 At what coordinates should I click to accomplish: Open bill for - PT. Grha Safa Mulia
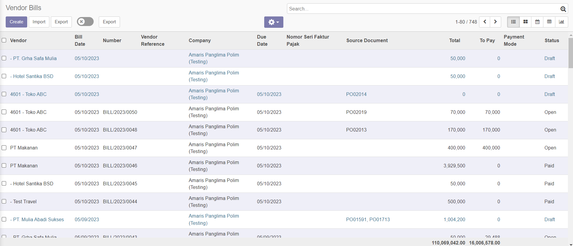(33, 58)
